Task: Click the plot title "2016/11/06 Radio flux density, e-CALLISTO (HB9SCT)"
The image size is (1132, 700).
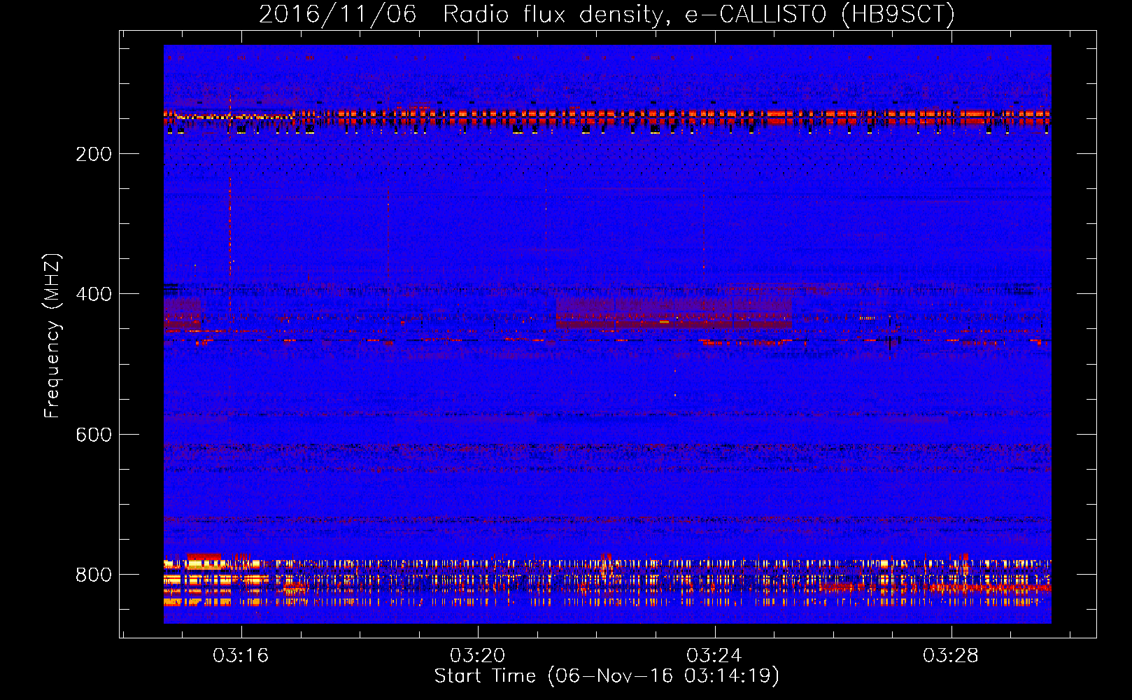Action: tap(607, 14)
